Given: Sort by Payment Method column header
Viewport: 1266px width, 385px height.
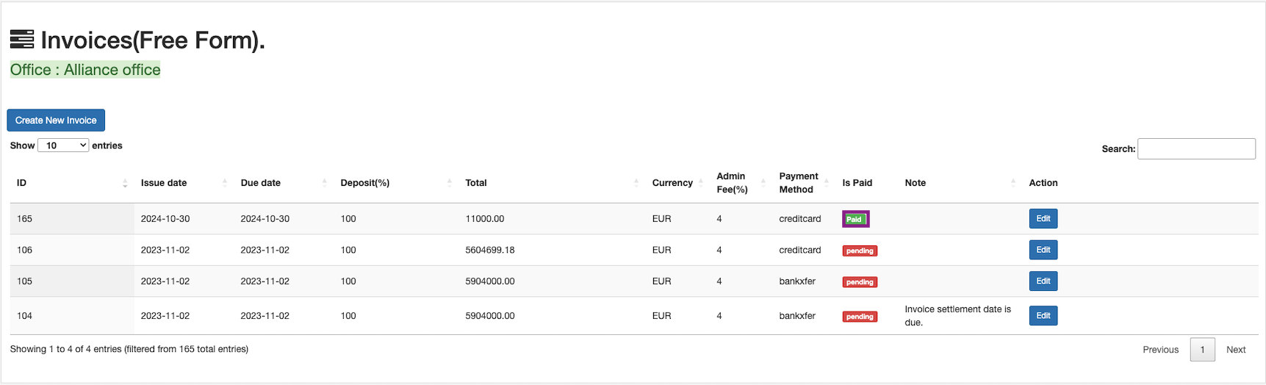Looking at the screenshot, I should coord(799,183).
